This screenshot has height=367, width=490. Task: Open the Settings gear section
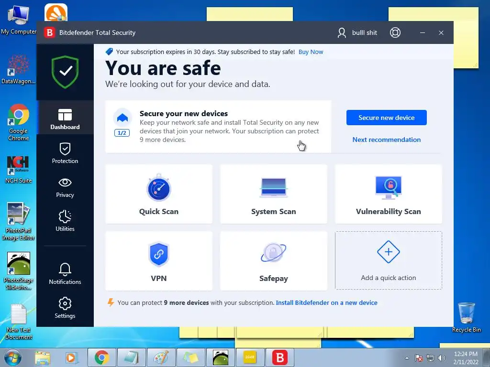(65, 308)
